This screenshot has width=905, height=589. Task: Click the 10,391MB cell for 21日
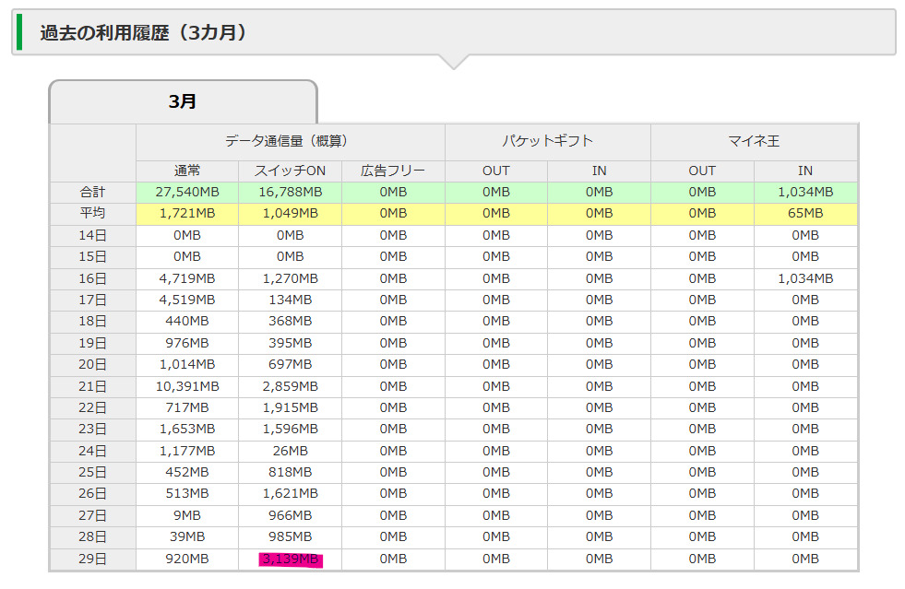coord(187,386)
